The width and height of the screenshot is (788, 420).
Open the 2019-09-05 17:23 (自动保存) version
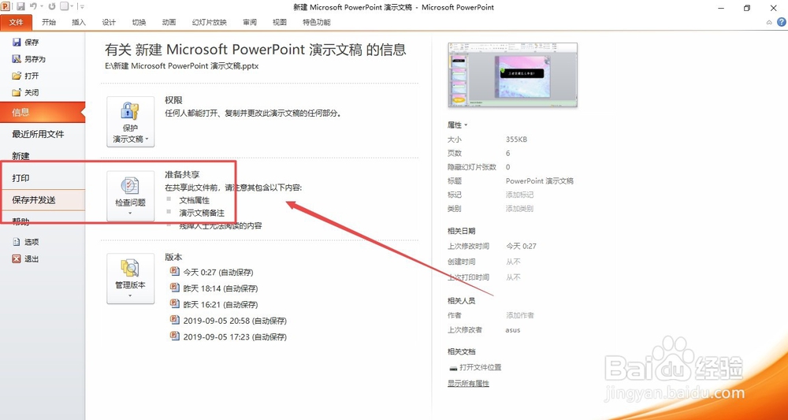click(229, 336)
